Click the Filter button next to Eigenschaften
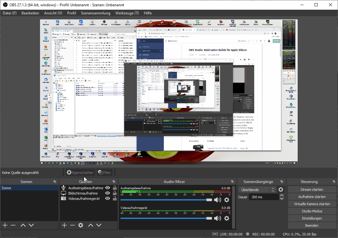 [x=104, y=172]
